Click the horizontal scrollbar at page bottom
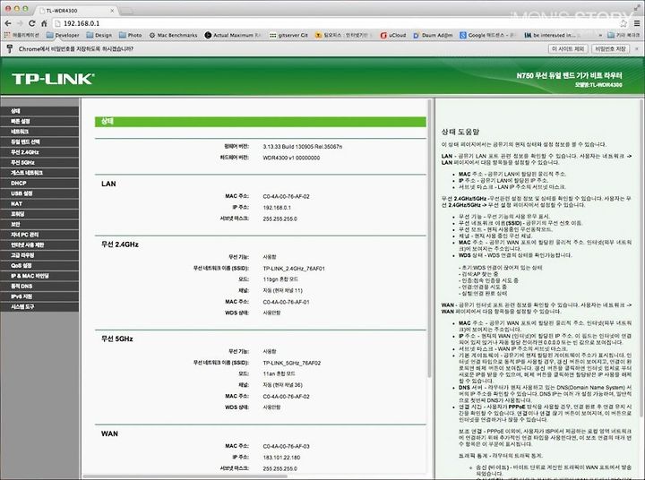Viewport: 645px width, 480px height. tap(185, 476)
